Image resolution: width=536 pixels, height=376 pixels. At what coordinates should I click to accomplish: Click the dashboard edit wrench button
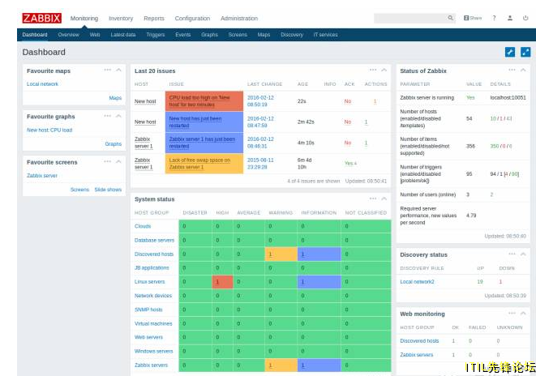click(x=510, y=52)
